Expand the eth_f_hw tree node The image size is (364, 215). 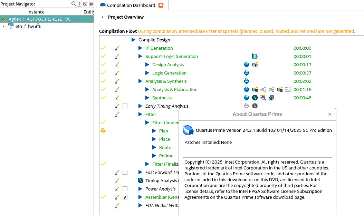pos(3,26)
